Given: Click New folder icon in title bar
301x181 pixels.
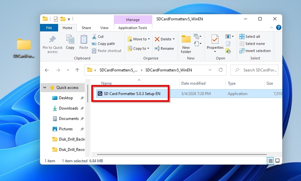Looking at the screenshot, I should (x=63, y=19).
